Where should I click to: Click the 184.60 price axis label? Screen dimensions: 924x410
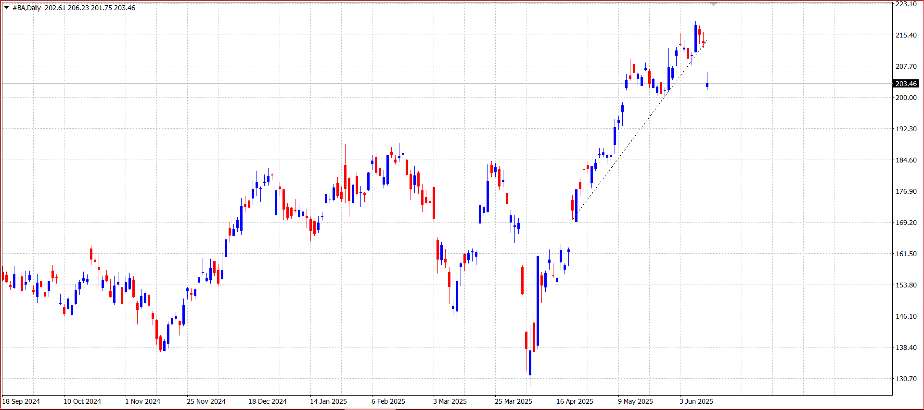pos(906,160)
